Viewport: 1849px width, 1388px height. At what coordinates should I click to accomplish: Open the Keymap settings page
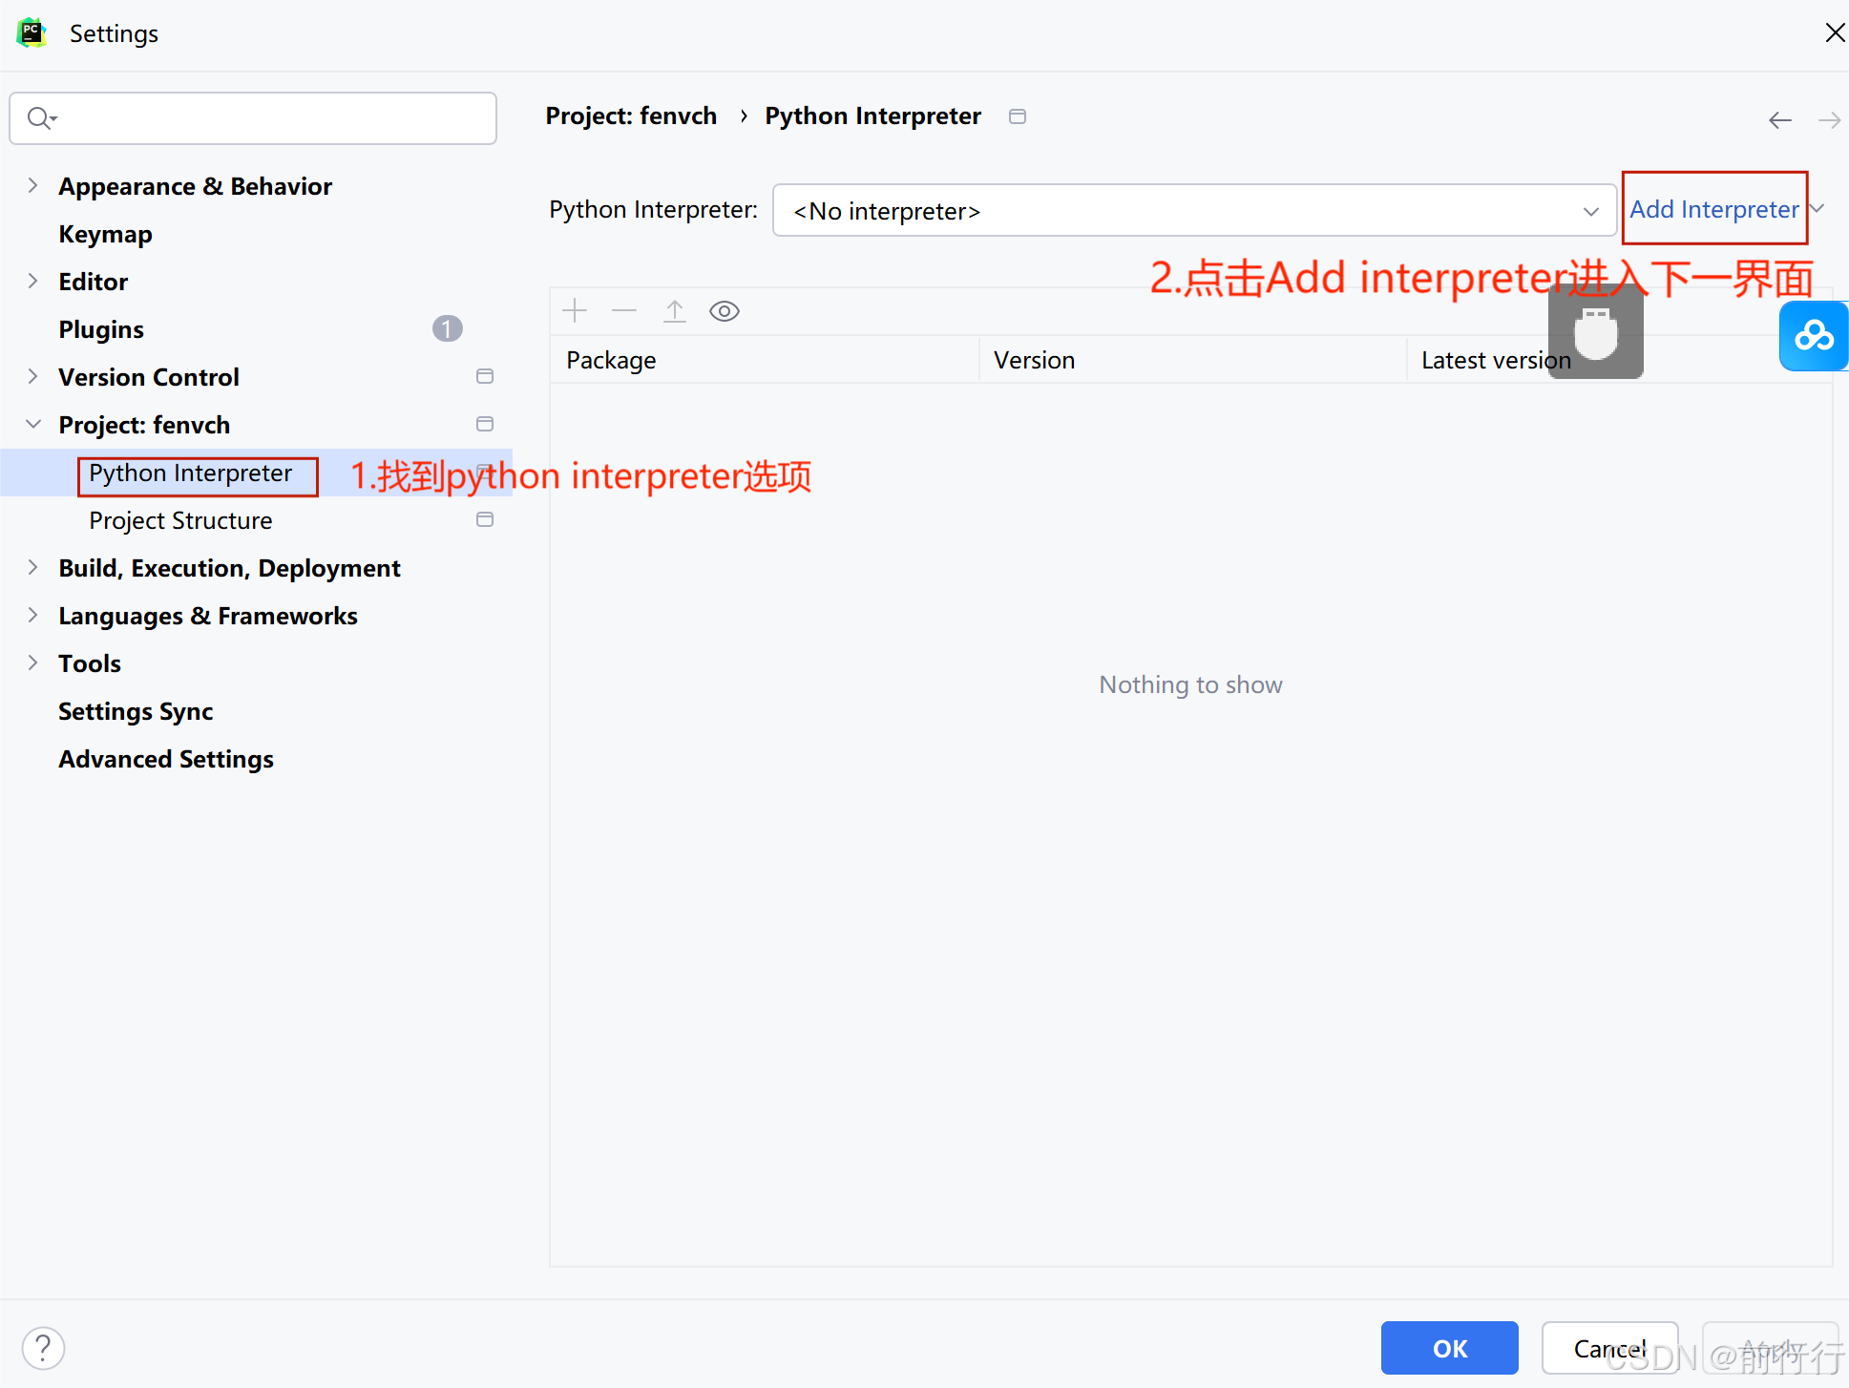105,234
